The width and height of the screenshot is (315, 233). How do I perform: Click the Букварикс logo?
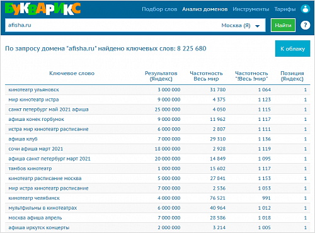click(x=43, y=9)
